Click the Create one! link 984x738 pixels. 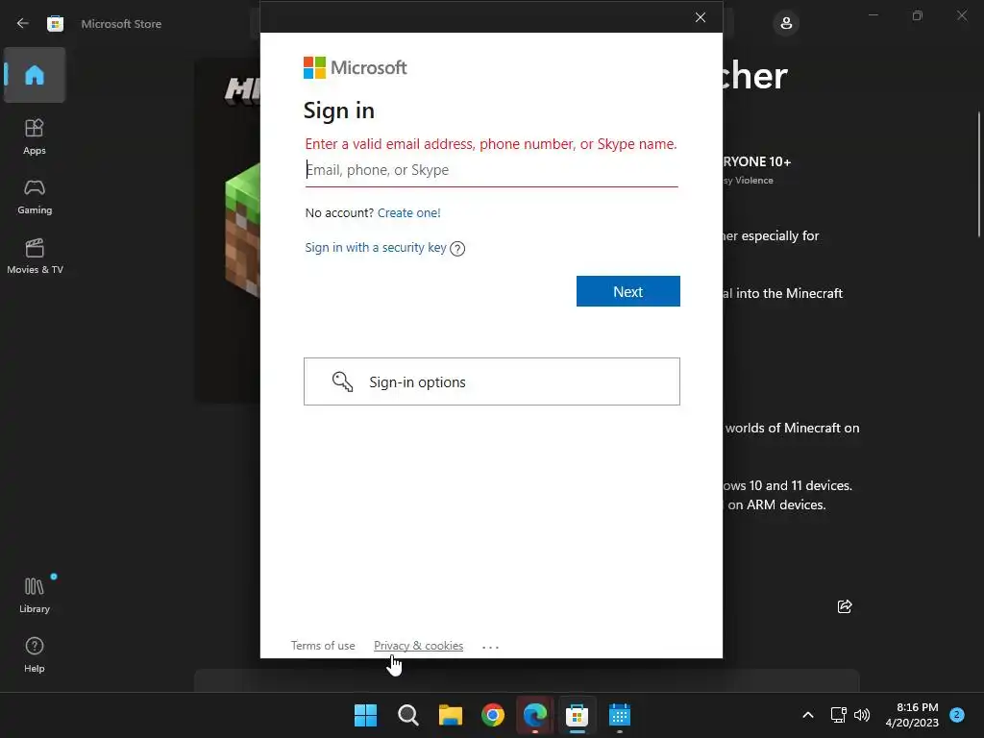tap(409, 212)
